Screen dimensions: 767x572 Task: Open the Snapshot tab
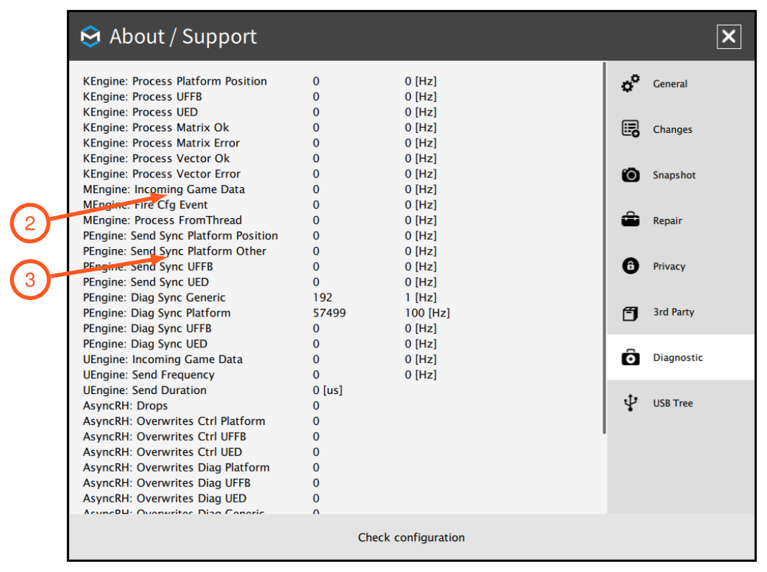click(680, 174)
